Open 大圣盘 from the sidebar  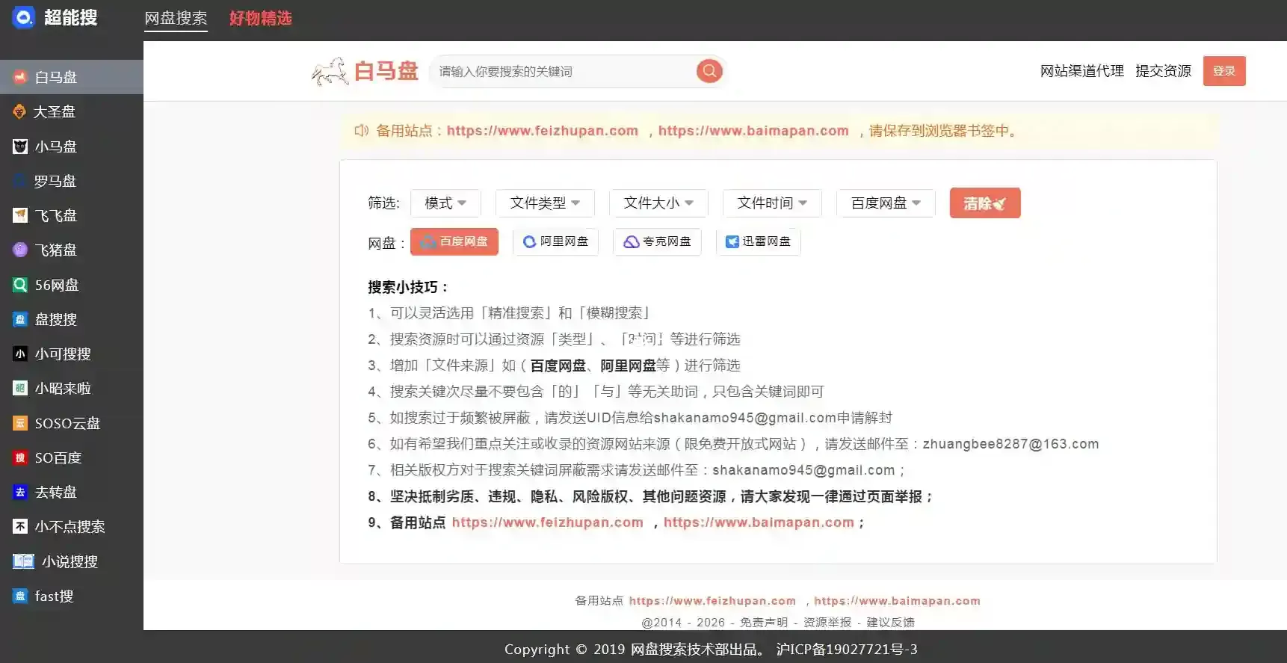pyautogui.click(x=55, y=112)
